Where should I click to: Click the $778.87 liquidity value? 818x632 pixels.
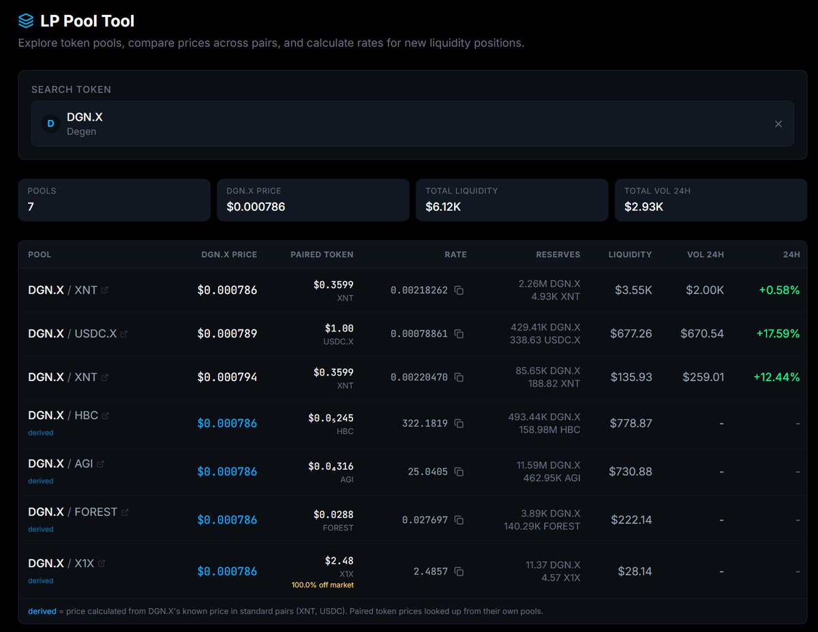coord(631,423)
